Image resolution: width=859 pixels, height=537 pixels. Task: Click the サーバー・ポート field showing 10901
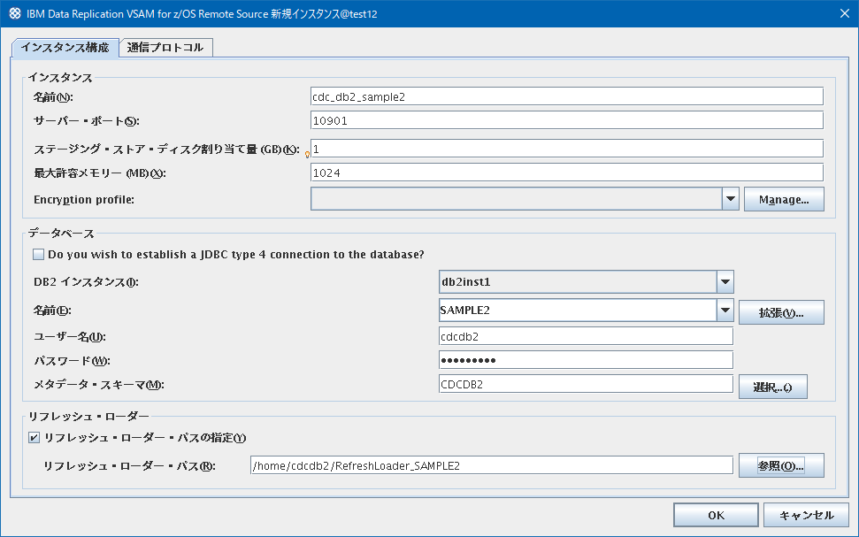tap(566, 120)
